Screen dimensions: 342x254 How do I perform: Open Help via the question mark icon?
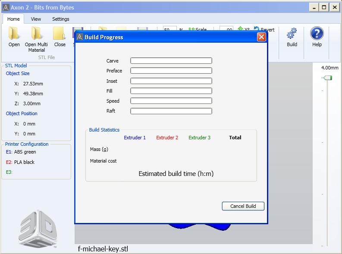pos(317,33)
